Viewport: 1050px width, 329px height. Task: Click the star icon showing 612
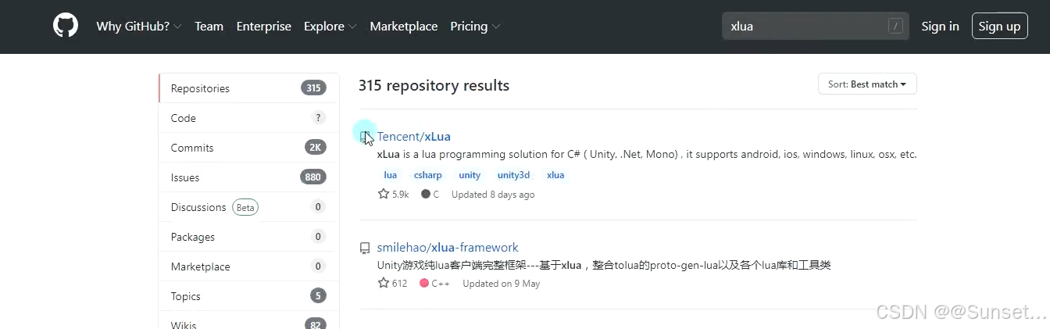[x=384, y=283]
